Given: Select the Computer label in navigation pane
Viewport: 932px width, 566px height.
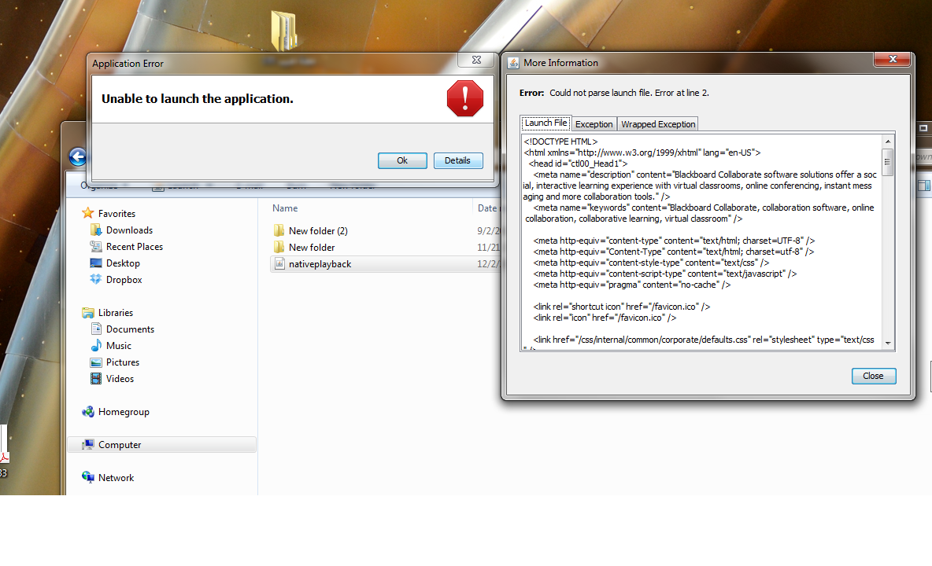Looking at the screenshot, I should [120, 445].
